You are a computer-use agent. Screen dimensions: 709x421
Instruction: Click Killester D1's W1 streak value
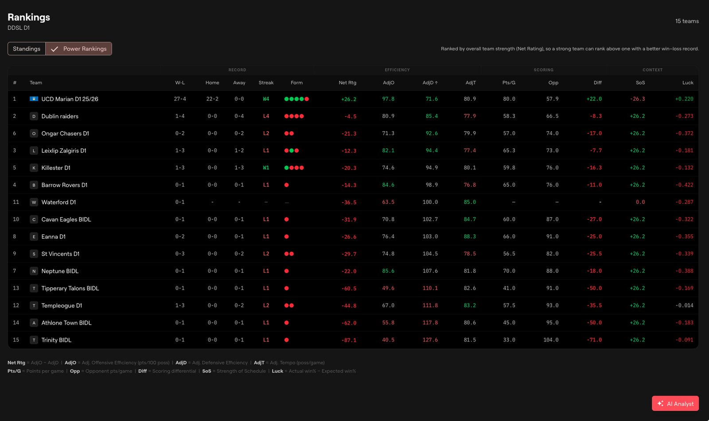266,168
